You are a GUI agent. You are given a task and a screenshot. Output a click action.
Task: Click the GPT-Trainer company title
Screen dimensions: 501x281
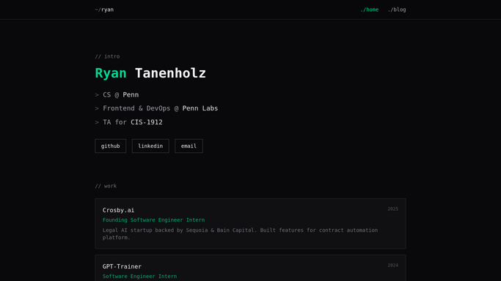coord(122,266)
